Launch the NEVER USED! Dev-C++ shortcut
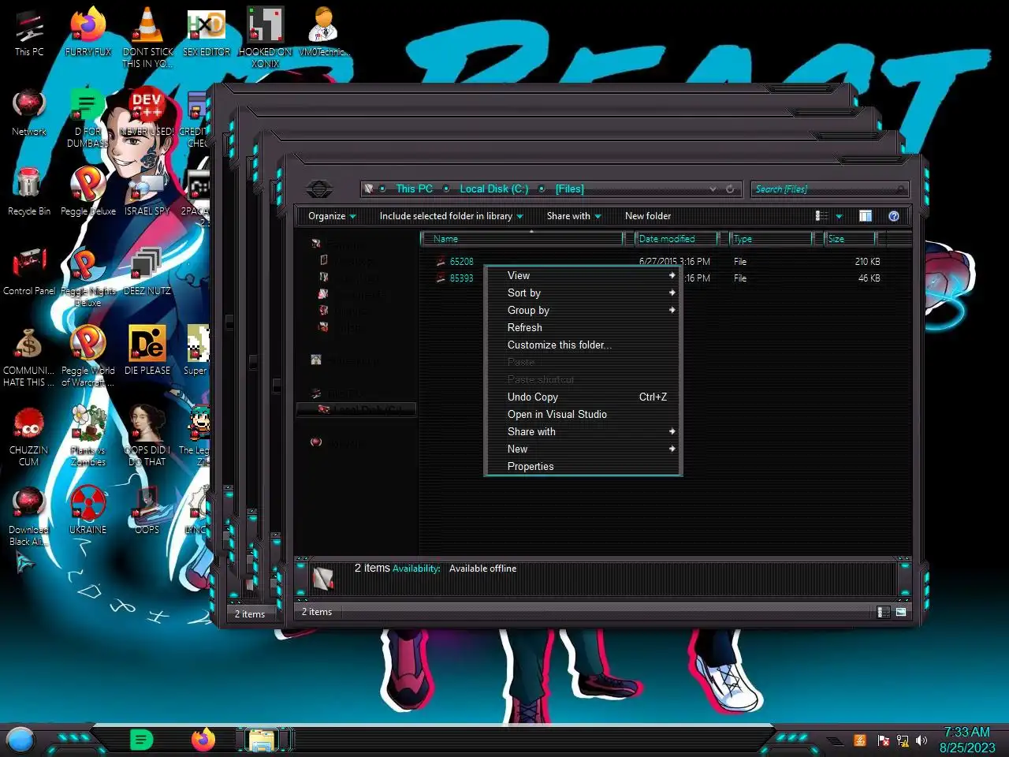 147,113
